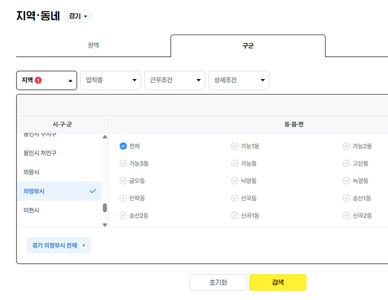The height and width of the screenshot is (300, 388).
Task: Enable the 신곡1동 checkbox
Action: tap(235, 215)
